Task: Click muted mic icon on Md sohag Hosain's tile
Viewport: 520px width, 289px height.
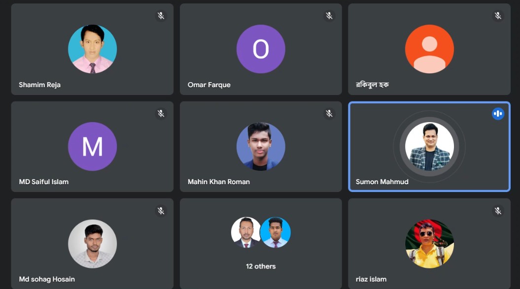Action: pos(161,211)
